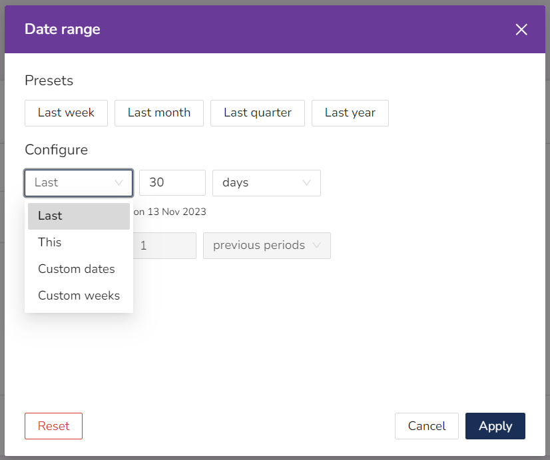Choose "Custom weeks" from the dropdown options
Image resolution: width=550 pixels, height=460 pixels.
pos(79,295)
